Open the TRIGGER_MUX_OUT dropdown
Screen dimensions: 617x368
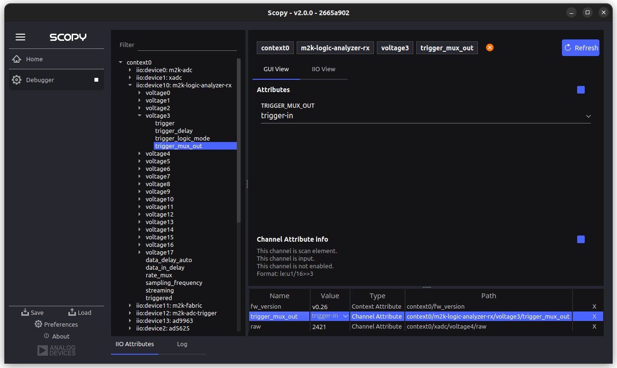pos(426,116)
